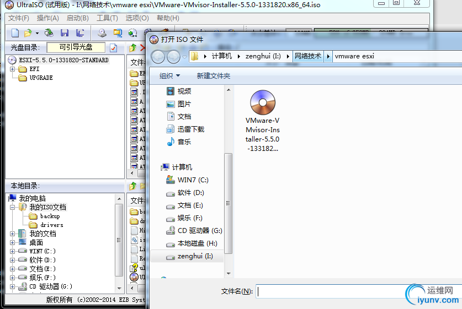Select 视频 library in dialog sidebar
This screenshot has height=309, width=462.
pyautogui.click(x=179, y=91)
